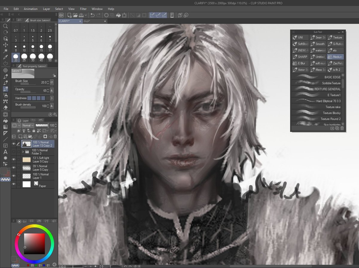Open CLIP STUDIO support help icon
The image size is (359, 268).
pos(180,15)
